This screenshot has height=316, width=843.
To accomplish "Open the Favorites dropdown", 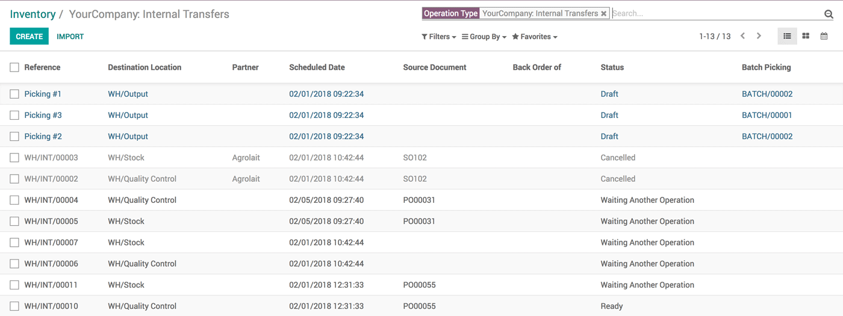I will [535, 37].
